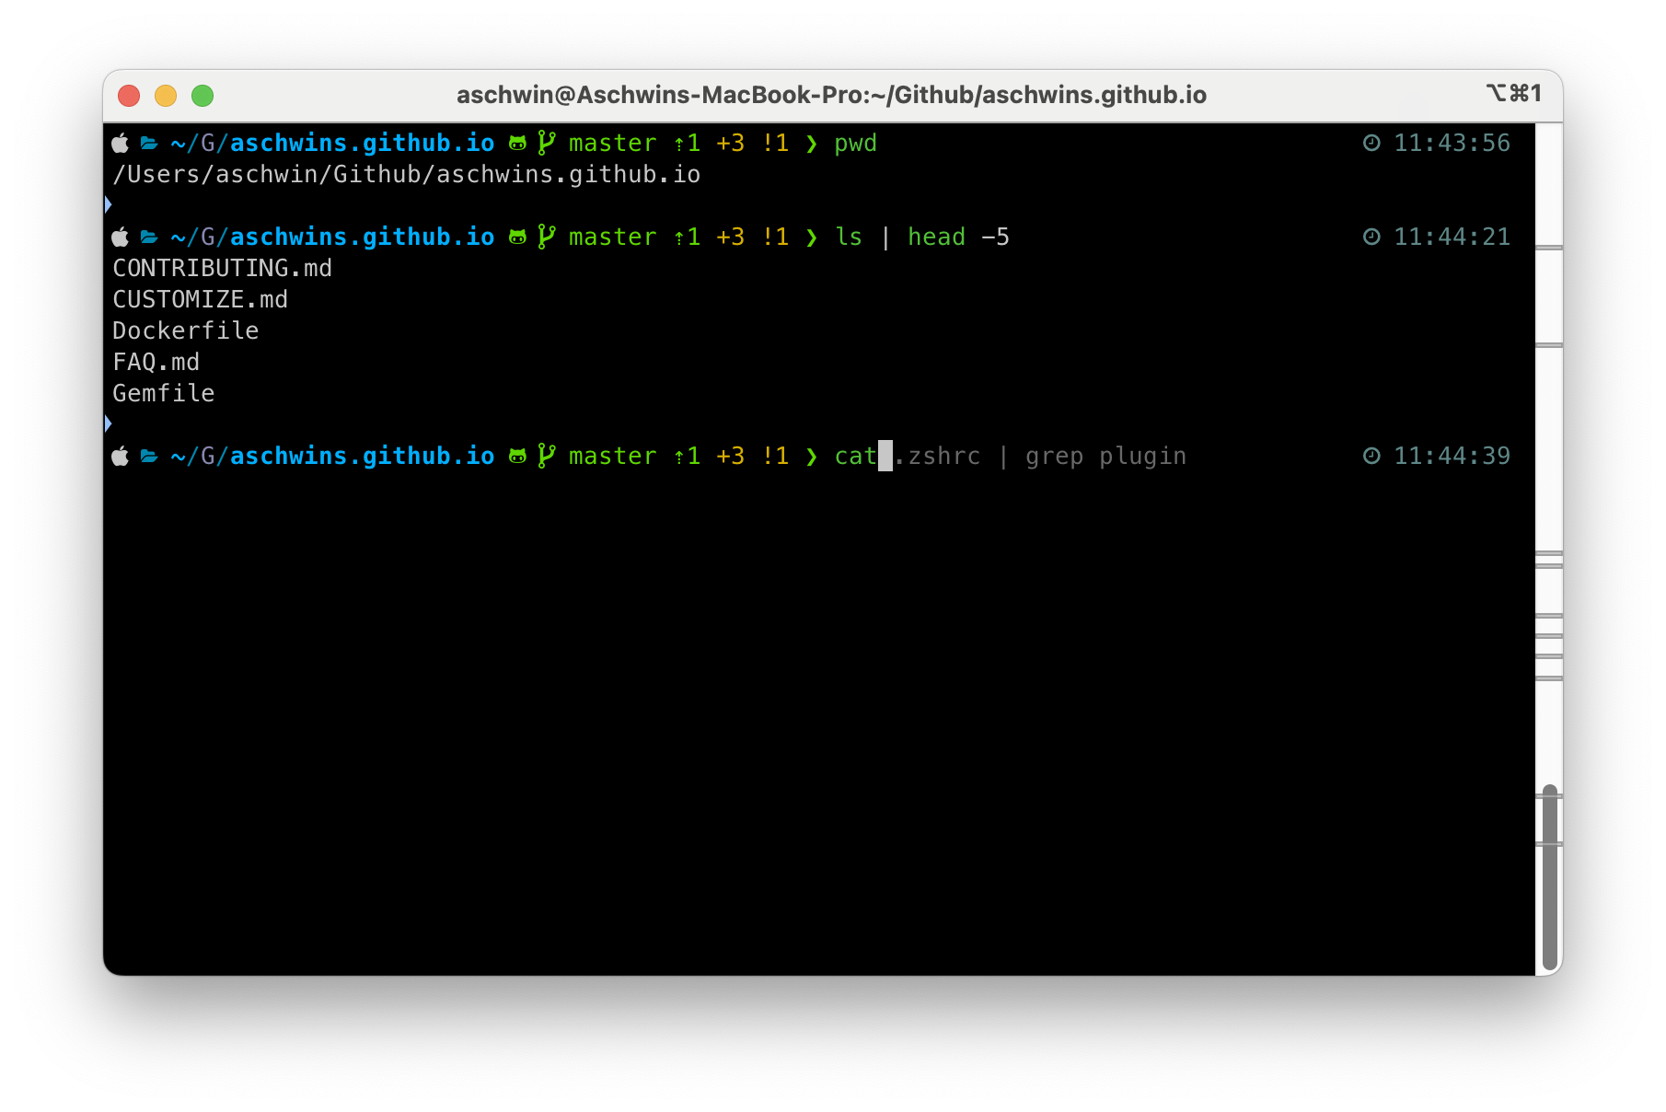The height and width of the screenshot is (1112, 1666).
Task: Click the timestamp 11:43:56
Action: pyautogui.click(x=1452, y=143)
